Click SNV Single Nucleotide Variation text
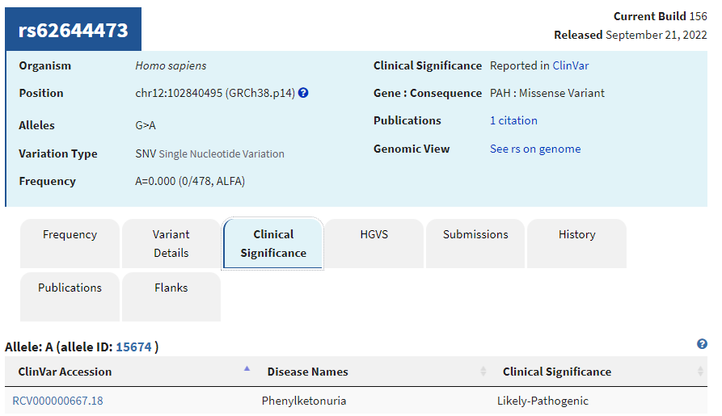 209,153
